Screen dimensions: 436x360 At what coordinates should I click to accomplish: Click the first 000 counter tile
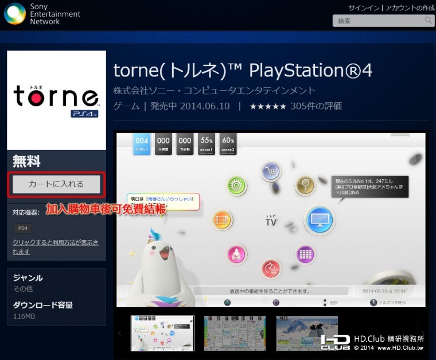pos(163,144)
